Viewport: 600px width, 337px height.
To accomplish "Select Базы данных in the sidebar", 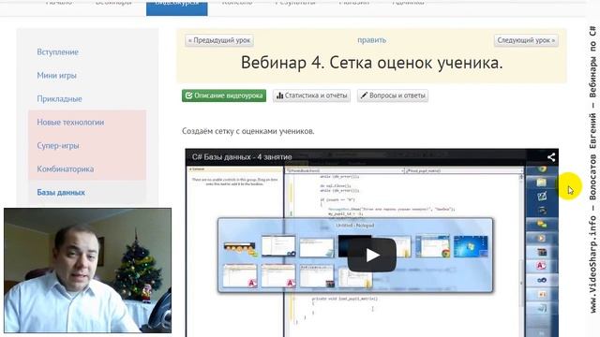I will pos(61,192).
